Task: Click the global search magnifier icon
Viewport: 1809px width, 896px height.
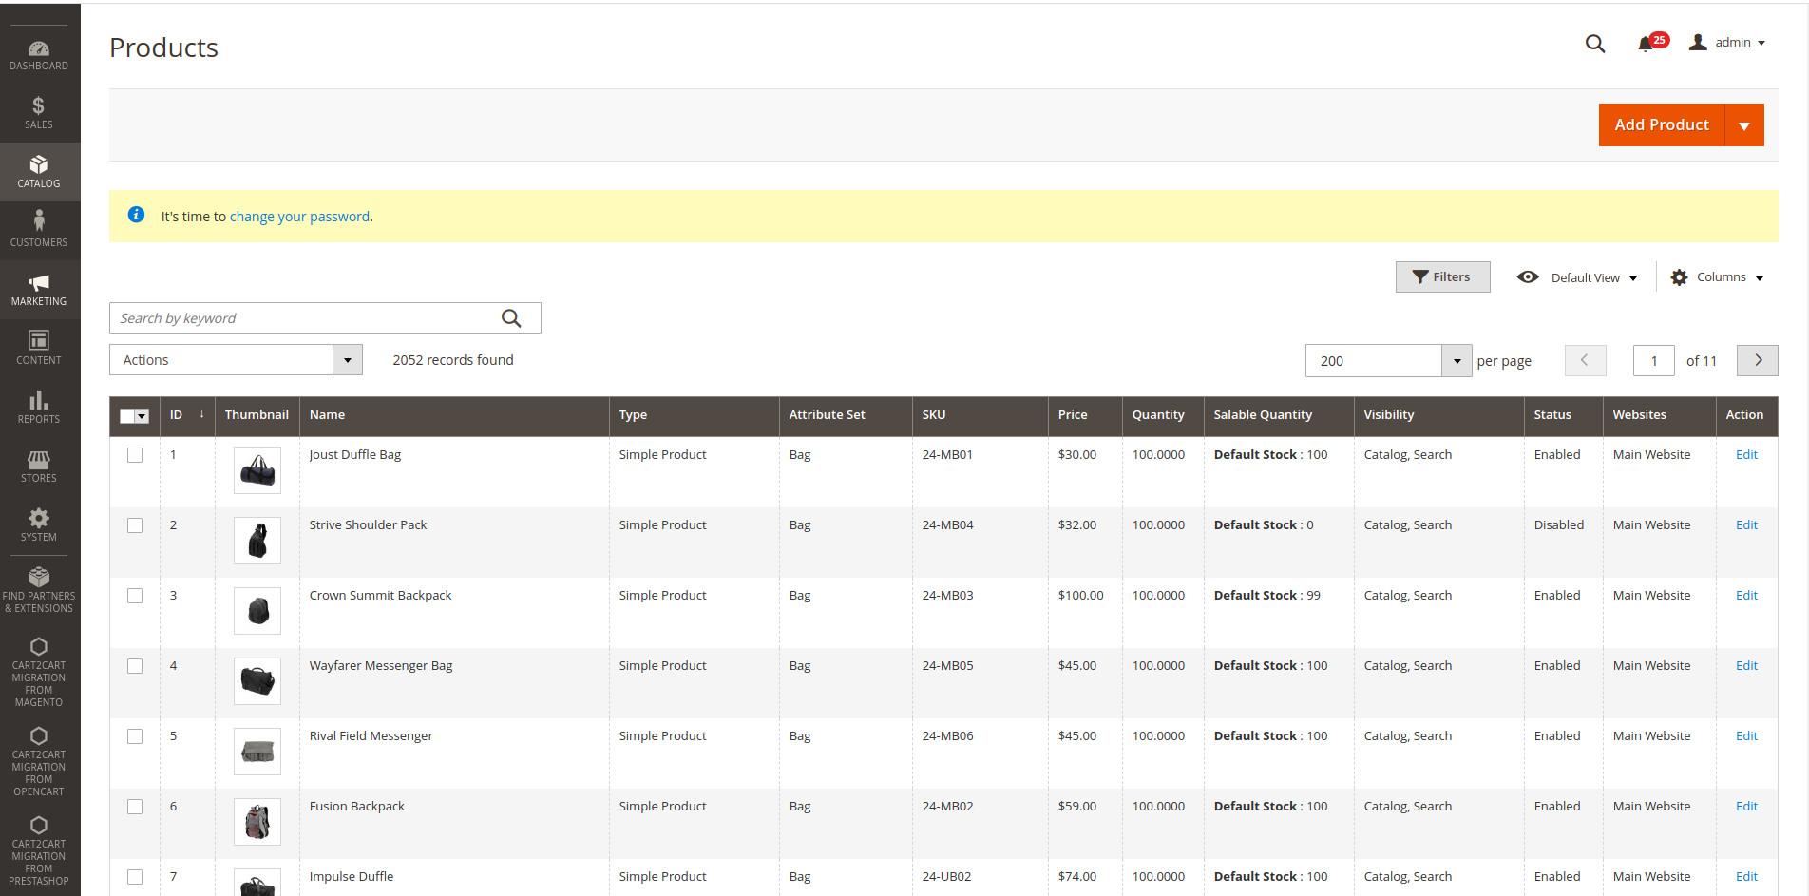Action: tap(1595, 44)
